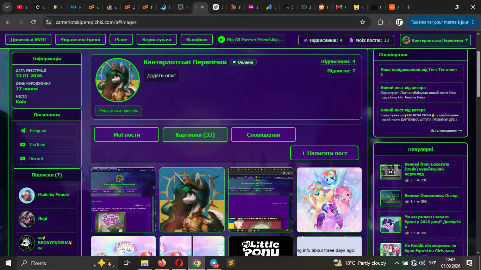481x270 pixels.
Task: Open the Made by Franch subscription
Action: tap(47, 195)
